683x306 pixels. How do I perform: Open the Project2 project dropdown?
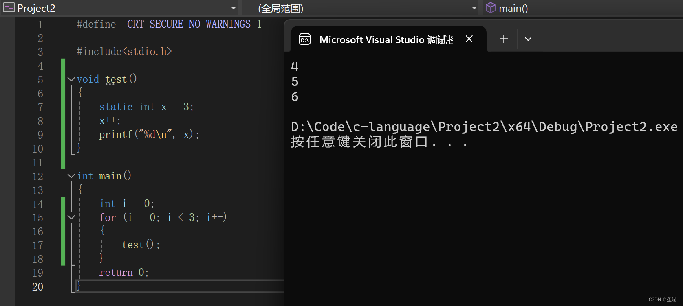point(233,8)
